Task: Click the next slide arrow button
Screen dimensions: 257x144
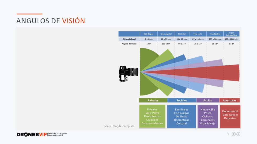Action: pos(238,134)
